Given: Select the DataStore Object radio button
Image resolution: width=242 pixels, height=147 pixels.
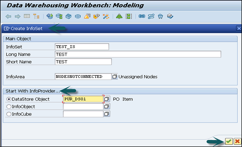Looking at the screenshot, I should [9, 99].
